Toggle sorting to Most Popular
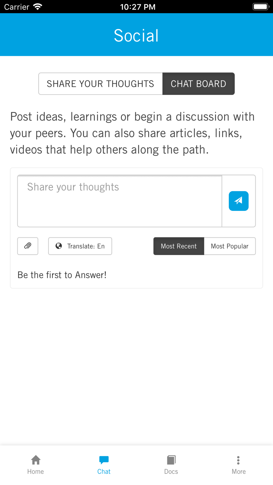273x485 pixels. (x=230, y=246)
